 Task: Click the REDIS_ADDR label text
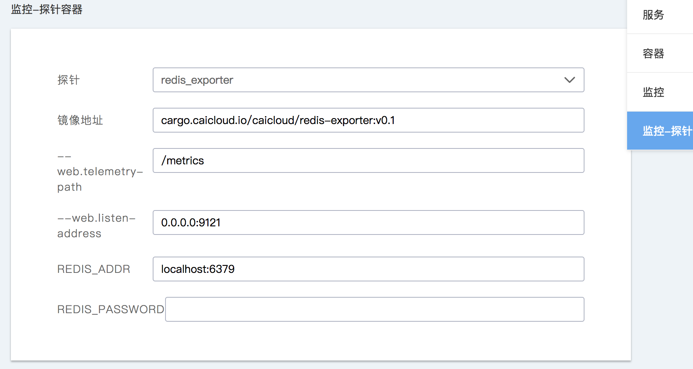coord(94,269)
